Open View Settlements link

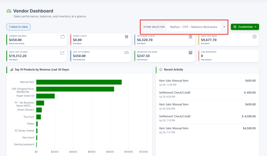pyautogui.click(x=79, y=60)
